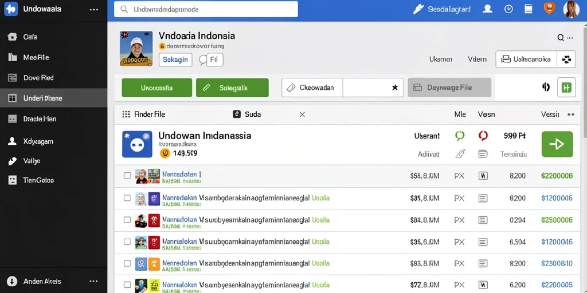Open three-dot menu next to Anden Aireis

pos(93,281)
